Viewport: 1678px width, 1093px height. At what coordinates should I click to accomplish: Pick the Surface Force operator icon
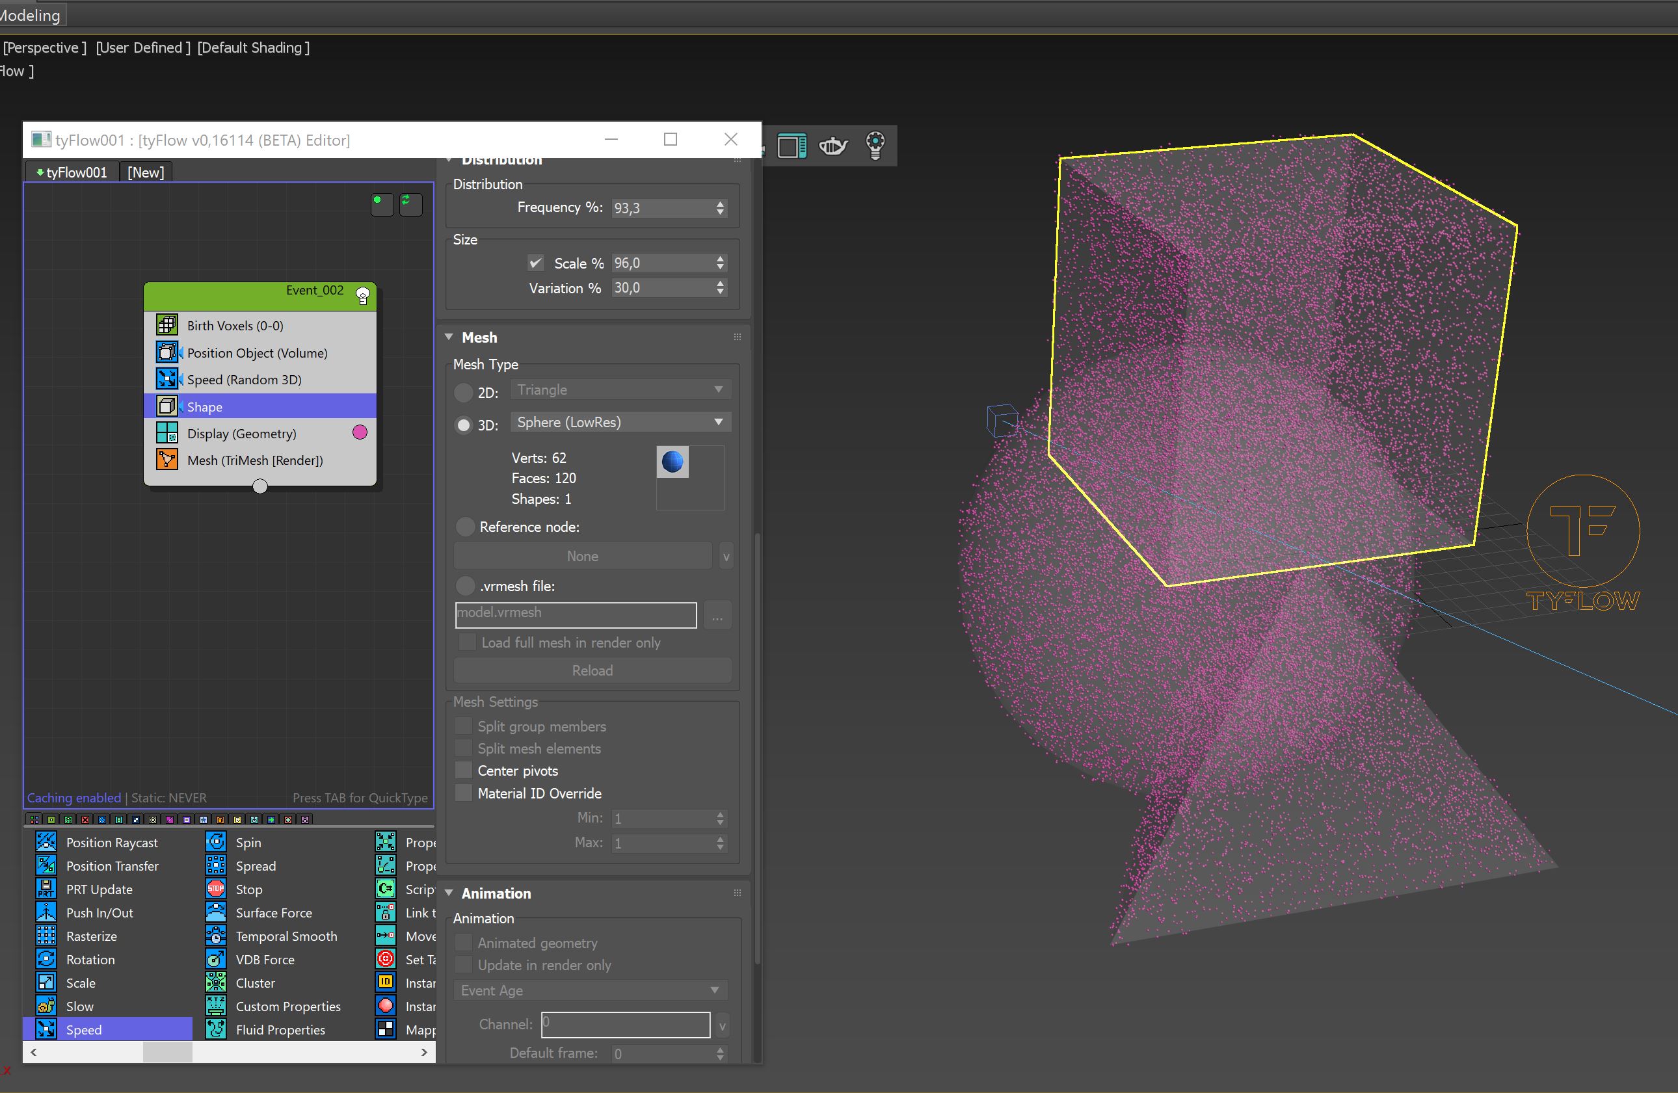click(216, 911)
